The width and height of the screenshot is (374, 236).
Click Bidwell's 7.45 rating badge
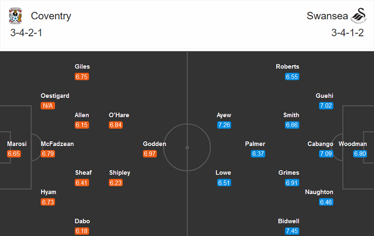(x=292, y=231)
